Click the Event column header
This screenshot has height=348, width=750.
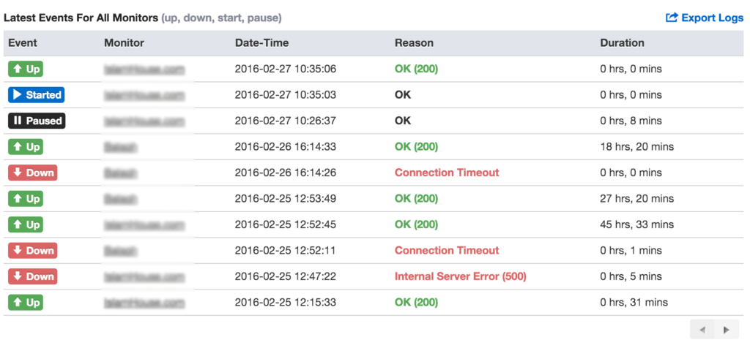click(x=23, y=43)
